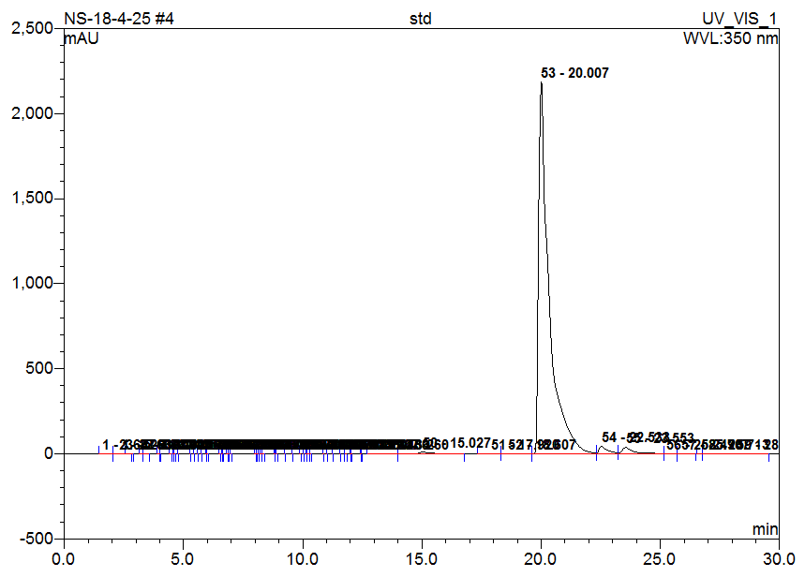Click the x-axis value 20.0
The image size is (805, 577).
tap(541, 558)
